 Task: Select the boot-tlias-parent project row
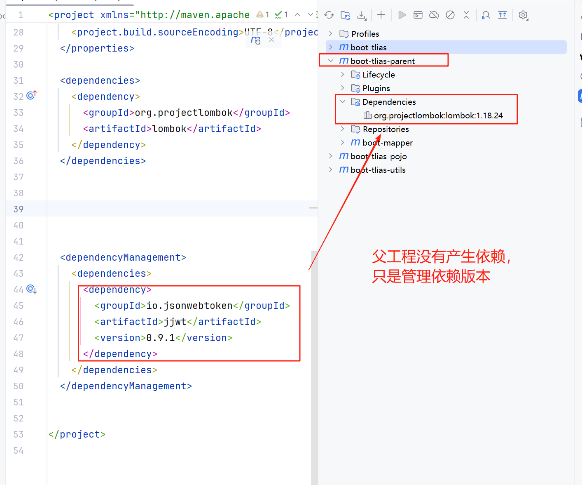click(446, 61)
